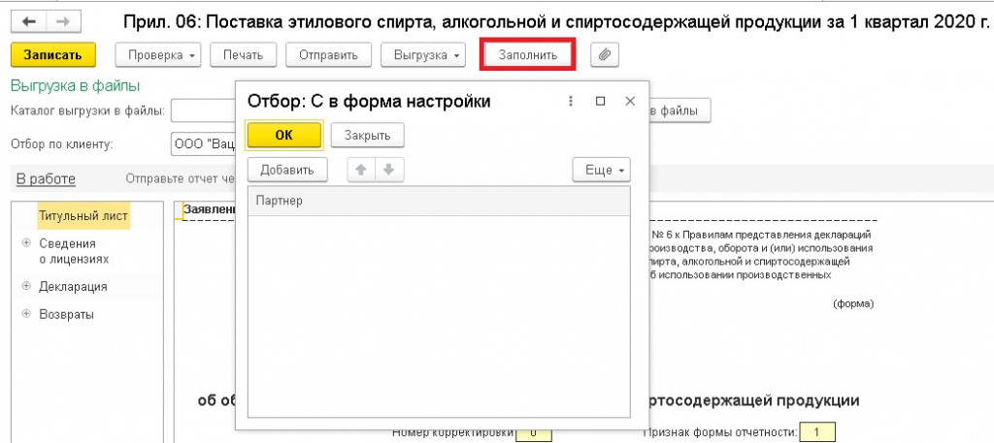Open the three-dot menu of filter dialog

[x=571, y=101]
